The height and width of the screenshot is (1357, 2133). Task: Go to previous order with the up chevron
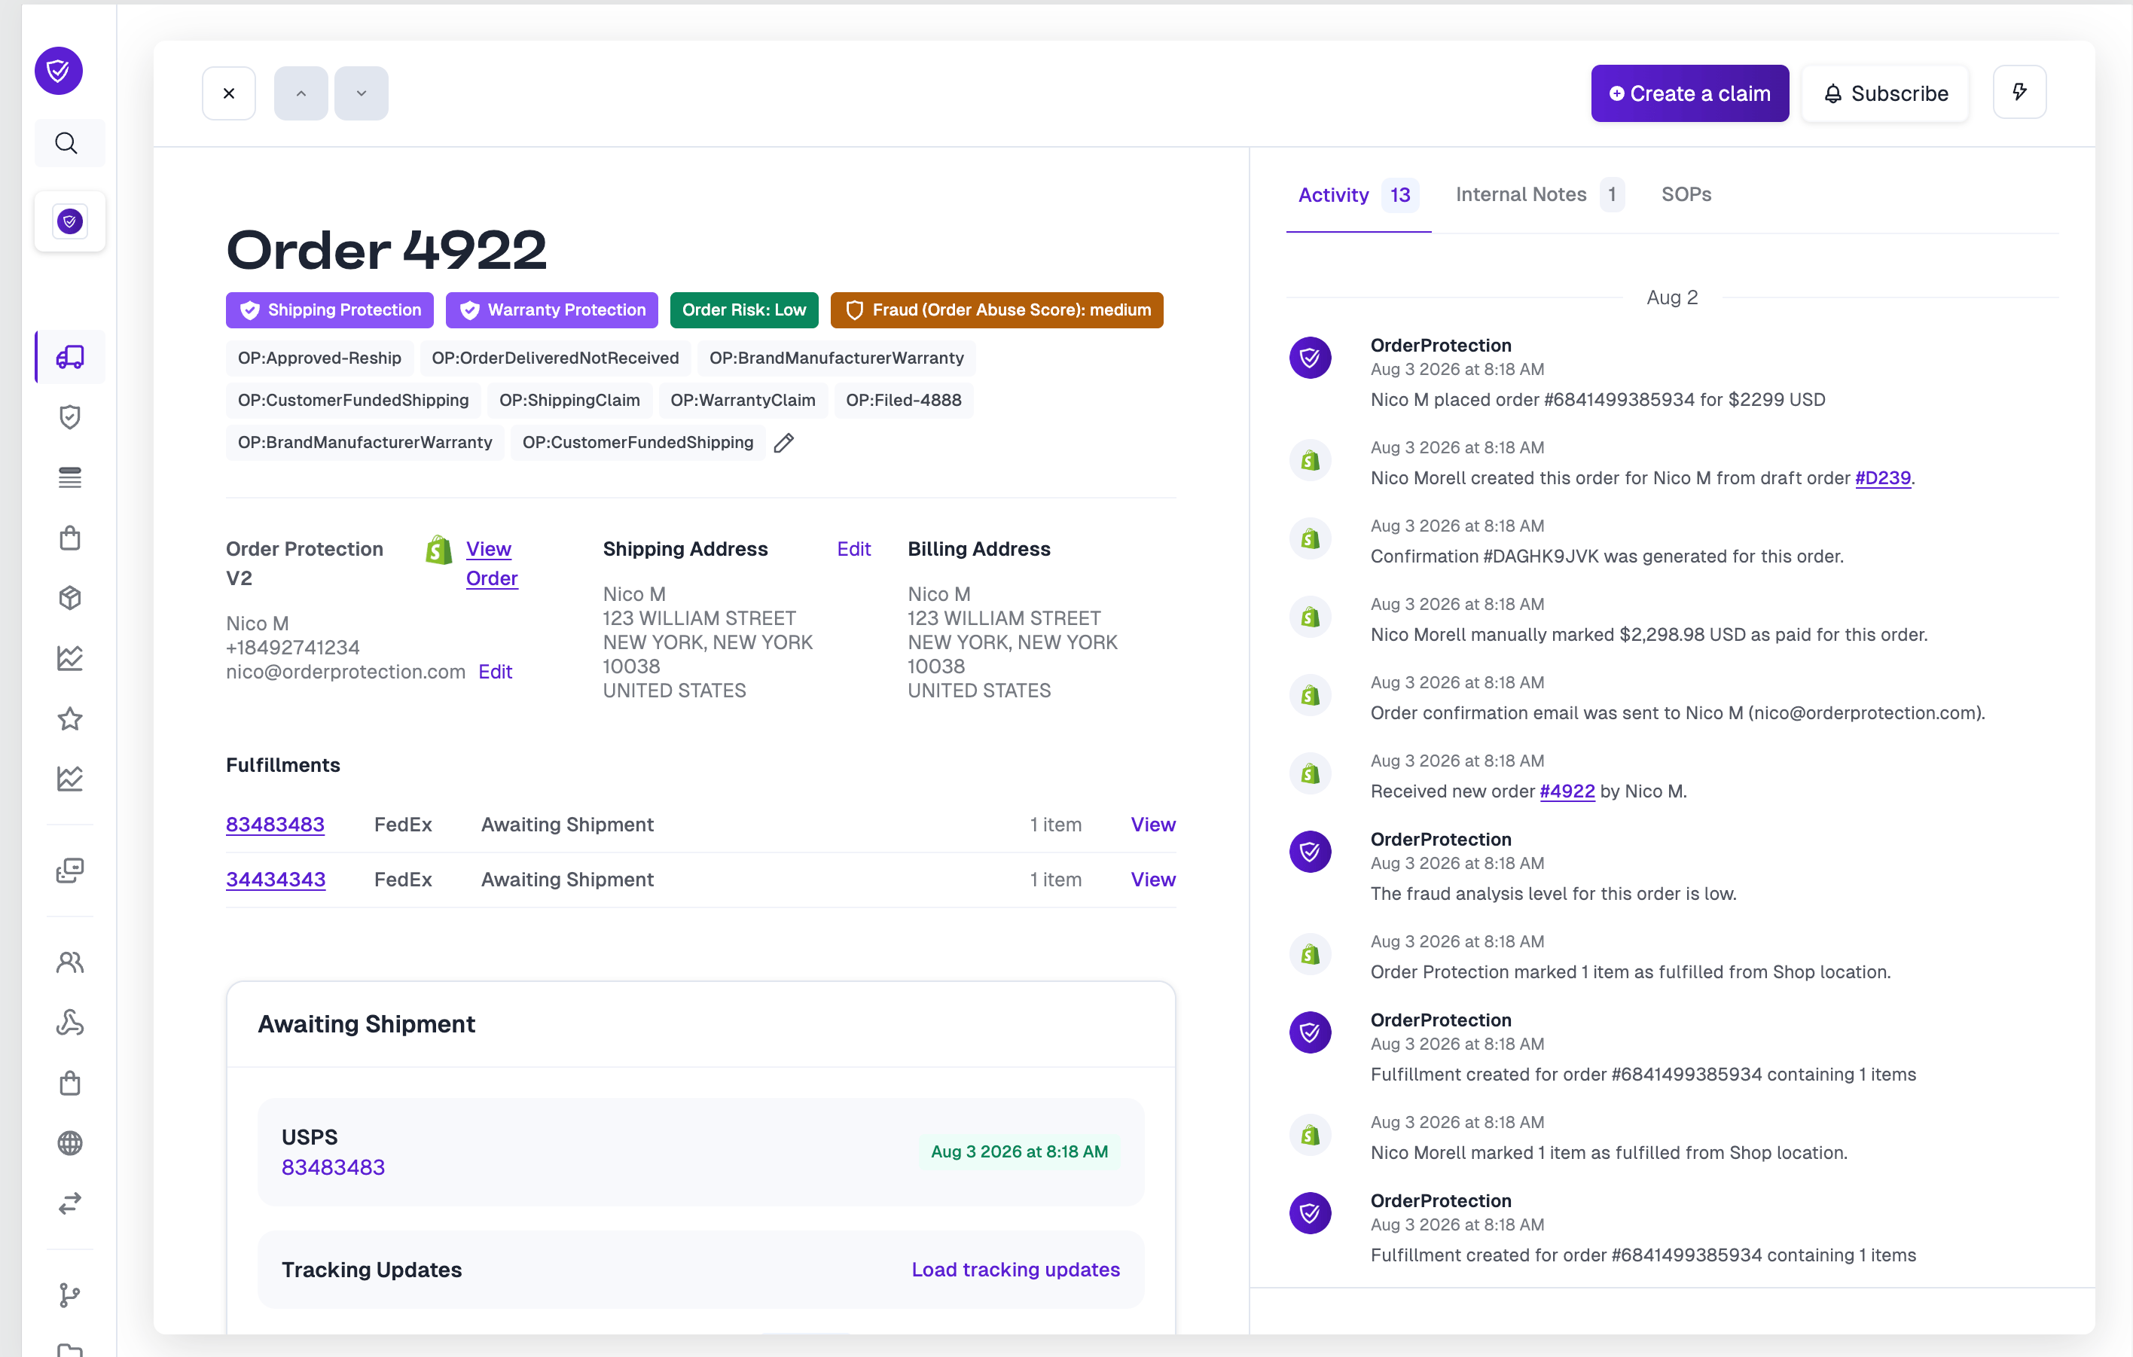[301, 93]
